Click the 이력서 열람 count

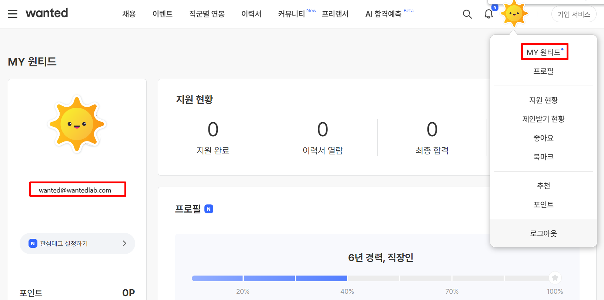pyautogui.click(x=323, y=130)
